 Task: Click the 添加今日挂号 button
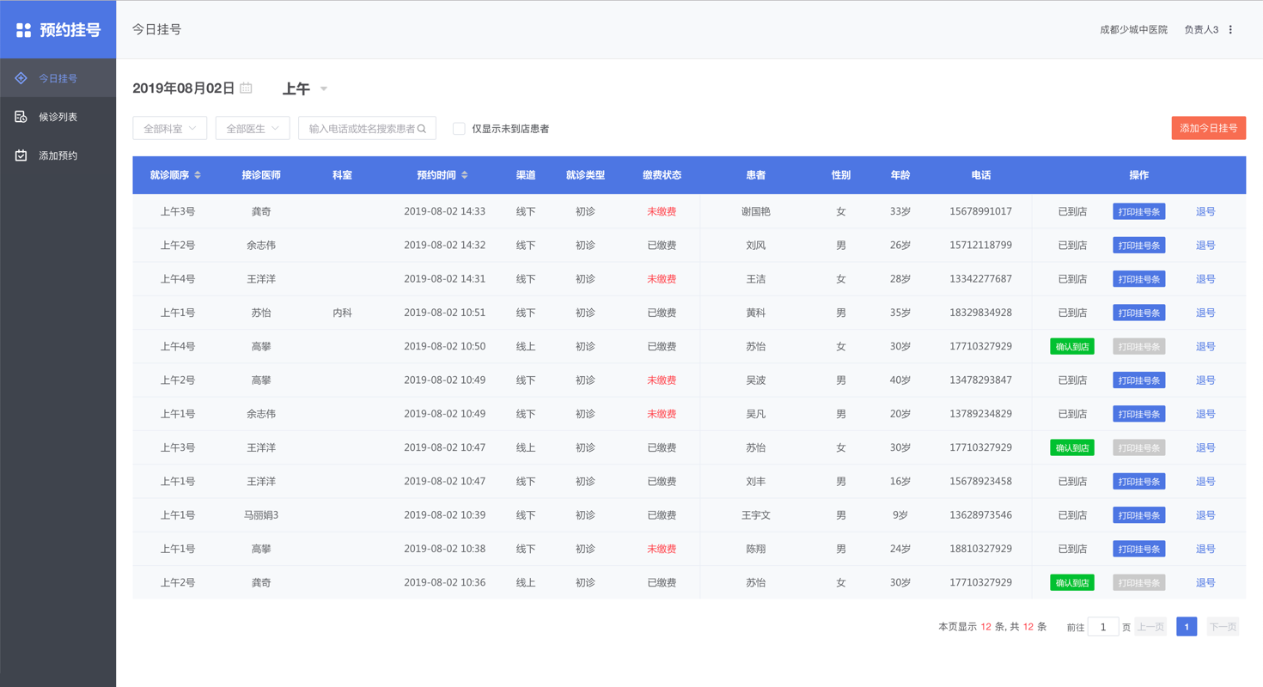tap(1208, 128)
